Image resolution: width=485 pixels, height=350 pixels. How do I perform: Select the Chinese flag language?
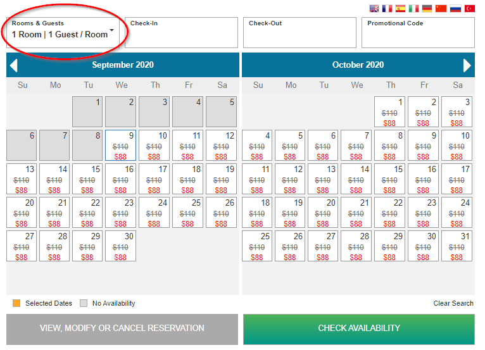441,9
